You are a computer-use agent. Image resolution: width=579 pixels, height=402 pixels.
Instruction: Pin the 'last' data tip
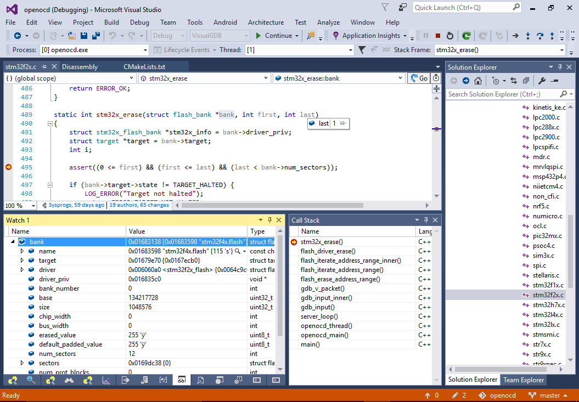click(343, 123)
